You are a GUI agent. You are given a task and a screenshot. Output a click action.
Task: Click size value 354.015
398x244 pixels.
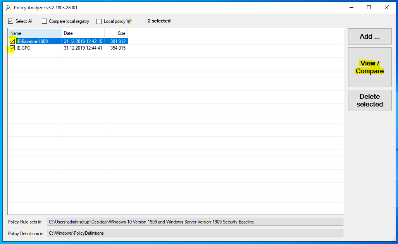pyautogui.click(x=118, y=48)
